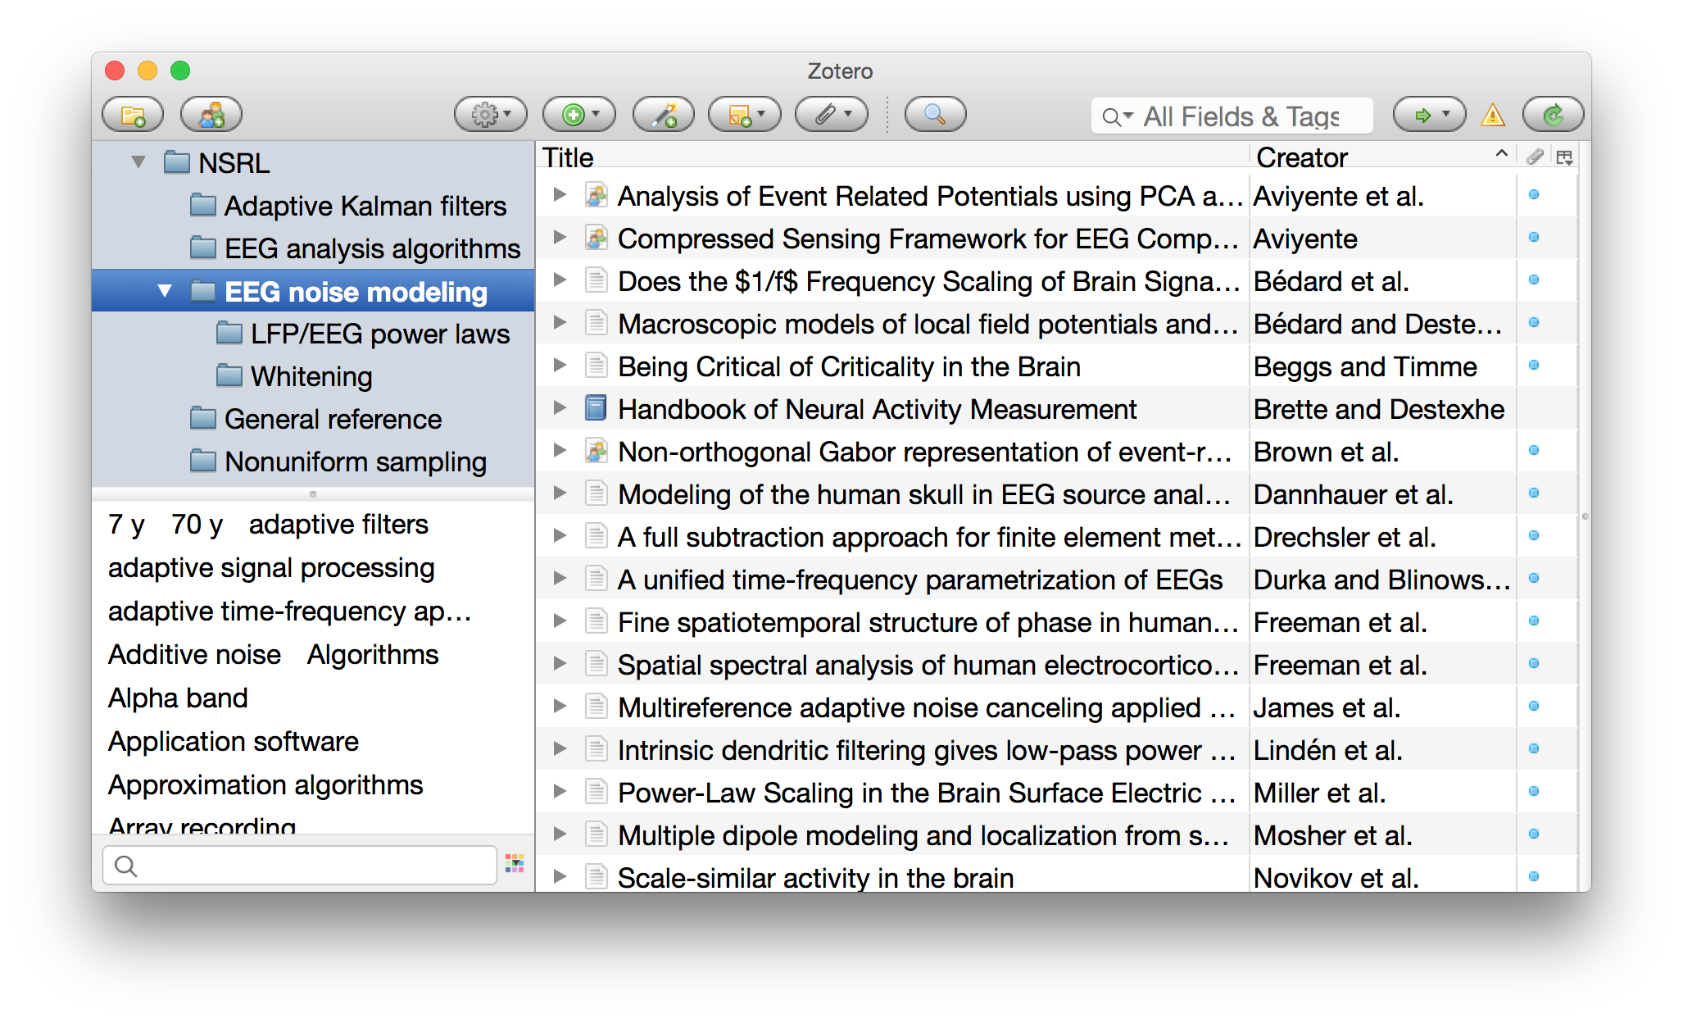Select A unified time-frequency parametrization of EEGs
The height and width of the screenshot is (1023, 1683).
(x=1057, y=580)
